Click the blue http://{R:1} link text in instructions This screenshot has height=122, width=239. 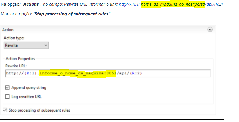tap(130, 4)
